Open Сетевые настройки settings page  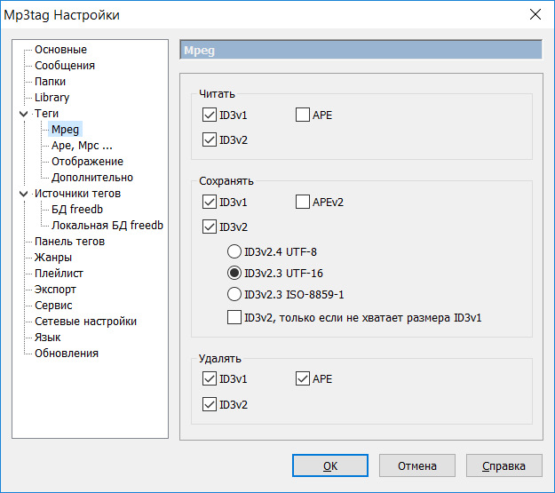(x=85, y=322)
